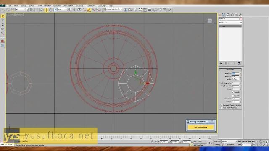Enable Real-World Map Size checkbox
Viewport: 269px width, 151px height.
[x=222, y=108]
